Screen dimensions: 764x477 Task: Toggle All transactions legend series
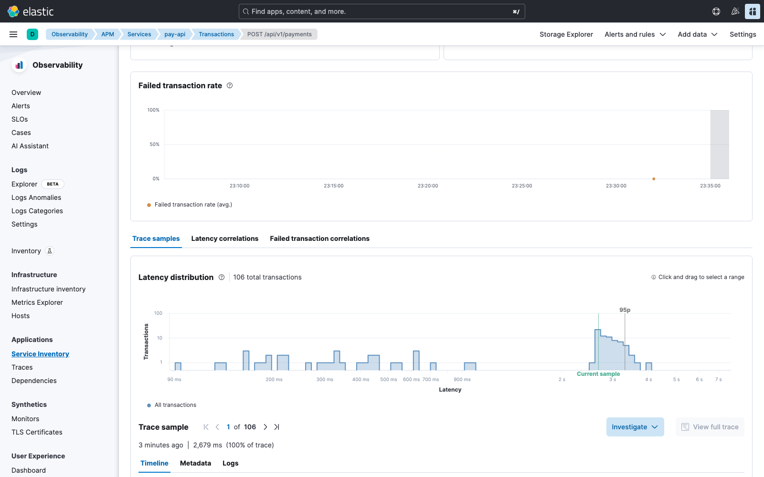tap(172, 405)
